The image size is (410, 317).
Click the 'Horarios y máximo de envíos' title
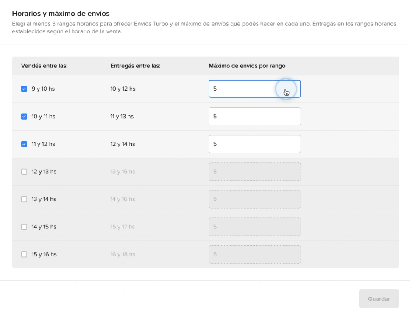coord(61,14)
